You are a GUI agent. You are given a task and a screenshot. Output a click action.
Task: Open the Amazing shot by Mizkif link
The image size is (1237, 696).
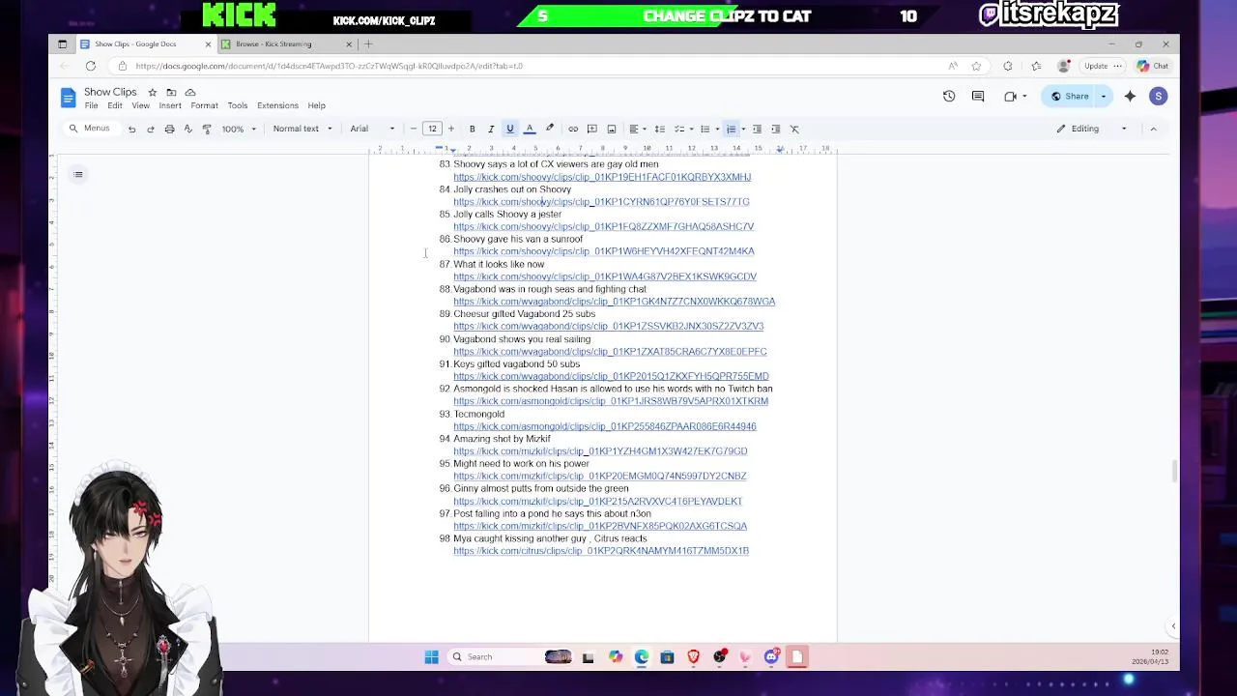(600, 451)
